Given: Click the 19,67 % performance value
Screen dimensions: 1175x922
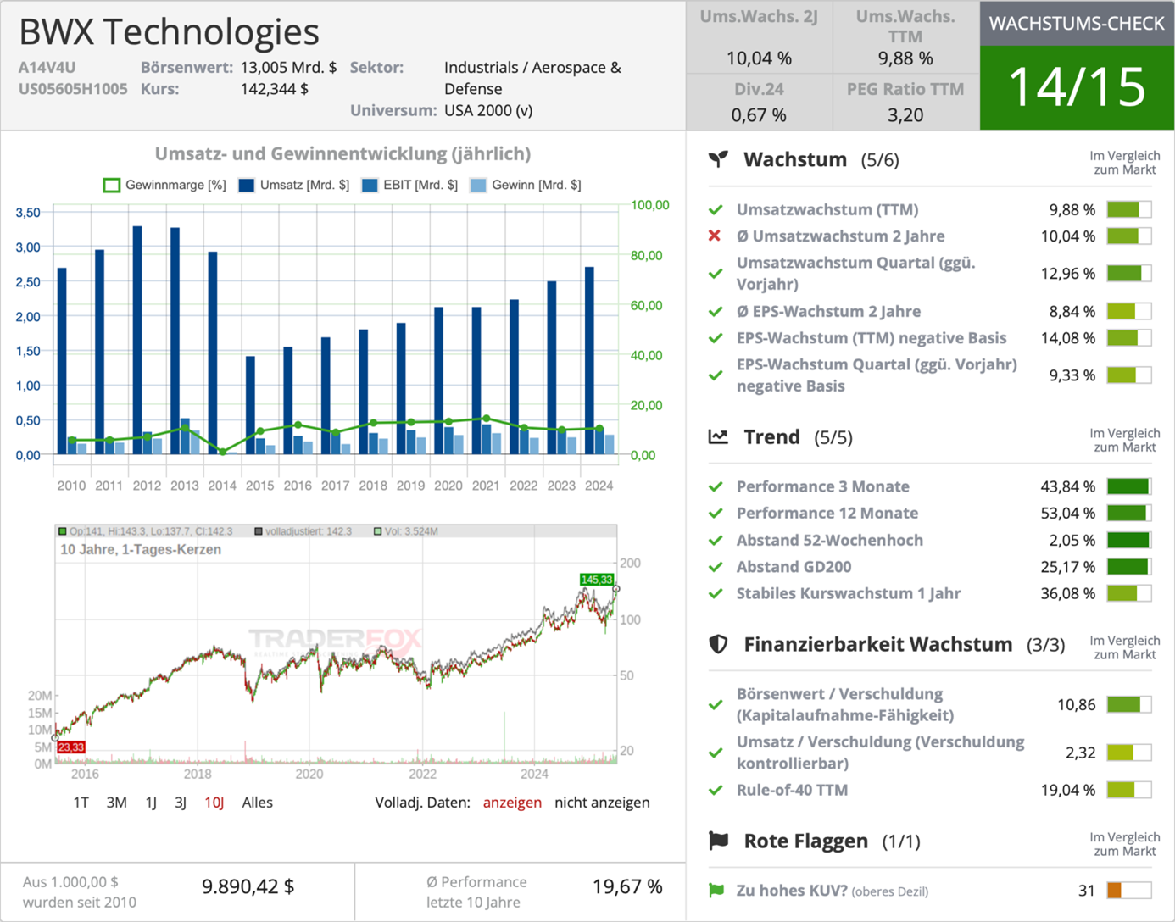Looking at the screenshot, I should point(627,886).
